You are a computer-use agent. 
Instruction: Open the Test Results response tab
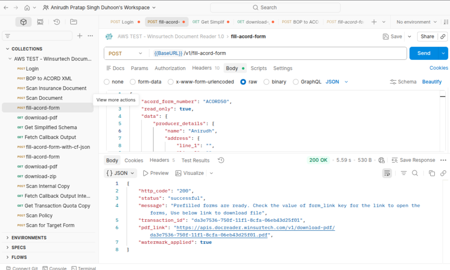click(195, 161)
